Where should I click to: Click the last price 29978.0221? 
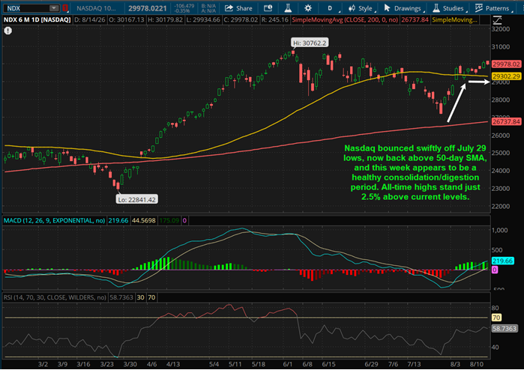click(x=148, y=8)
